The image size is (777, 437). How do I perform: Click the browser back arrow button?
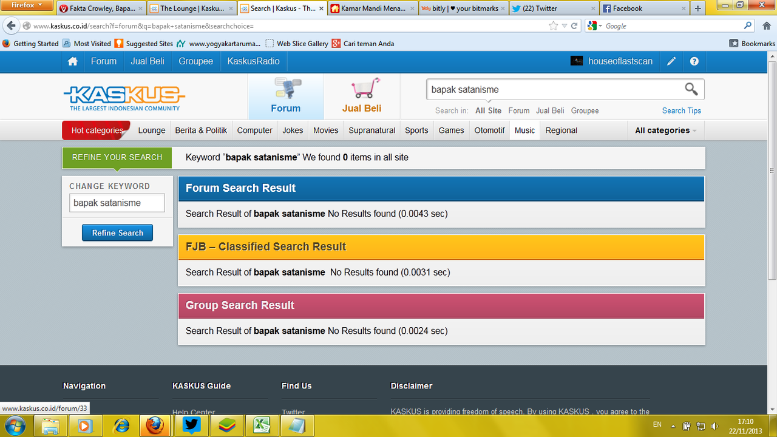point(10,26)
